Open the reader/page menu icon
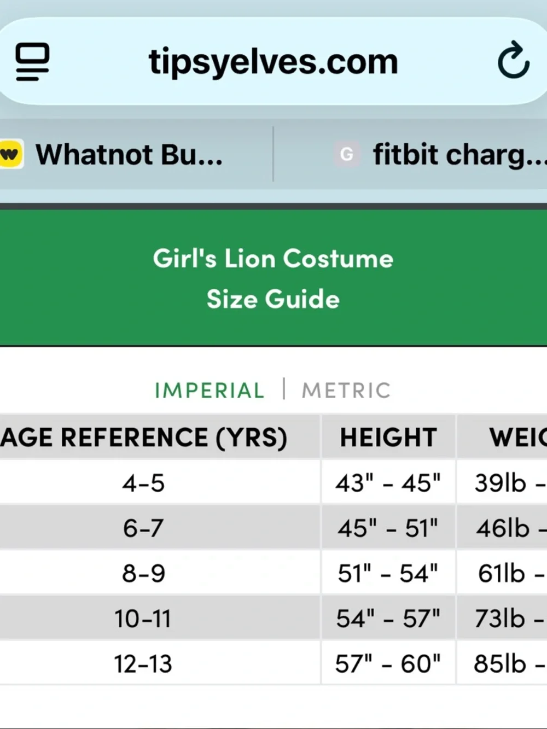The image size is (547, 729). [32, 62]
